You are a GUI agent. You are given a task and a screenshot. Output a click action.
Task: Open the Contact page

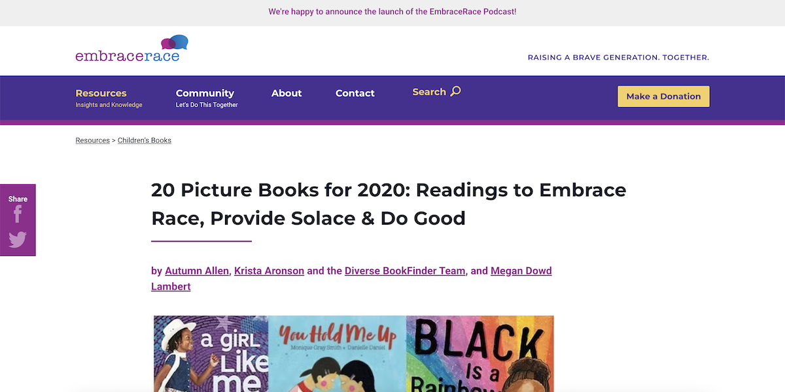(355, 93)
